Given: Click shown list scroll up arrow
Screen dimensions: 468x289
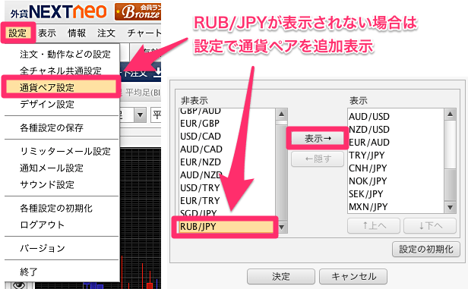Looking at the screenshot, I should tap(450, 114).
